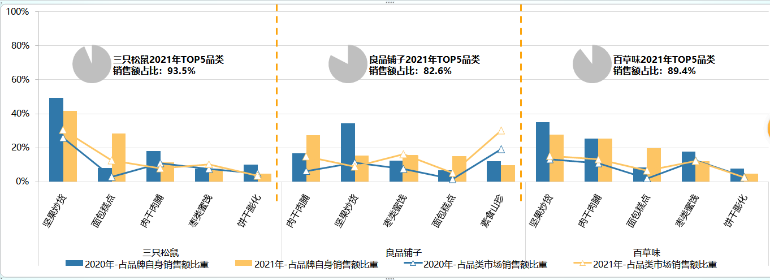The image size is (770, 280).
Task: Click the blue swatch for 2020年-占品牌自身销售额比重 legend
Action: (x=73, y=264)
